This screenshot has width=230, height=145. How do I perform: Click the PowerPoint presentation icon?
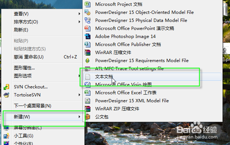point(88,28)
